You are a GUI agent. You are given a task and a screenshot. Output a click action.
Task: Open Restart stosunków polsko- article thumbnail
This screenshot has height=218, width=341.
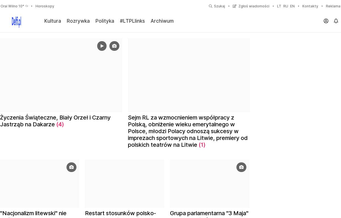124,184
